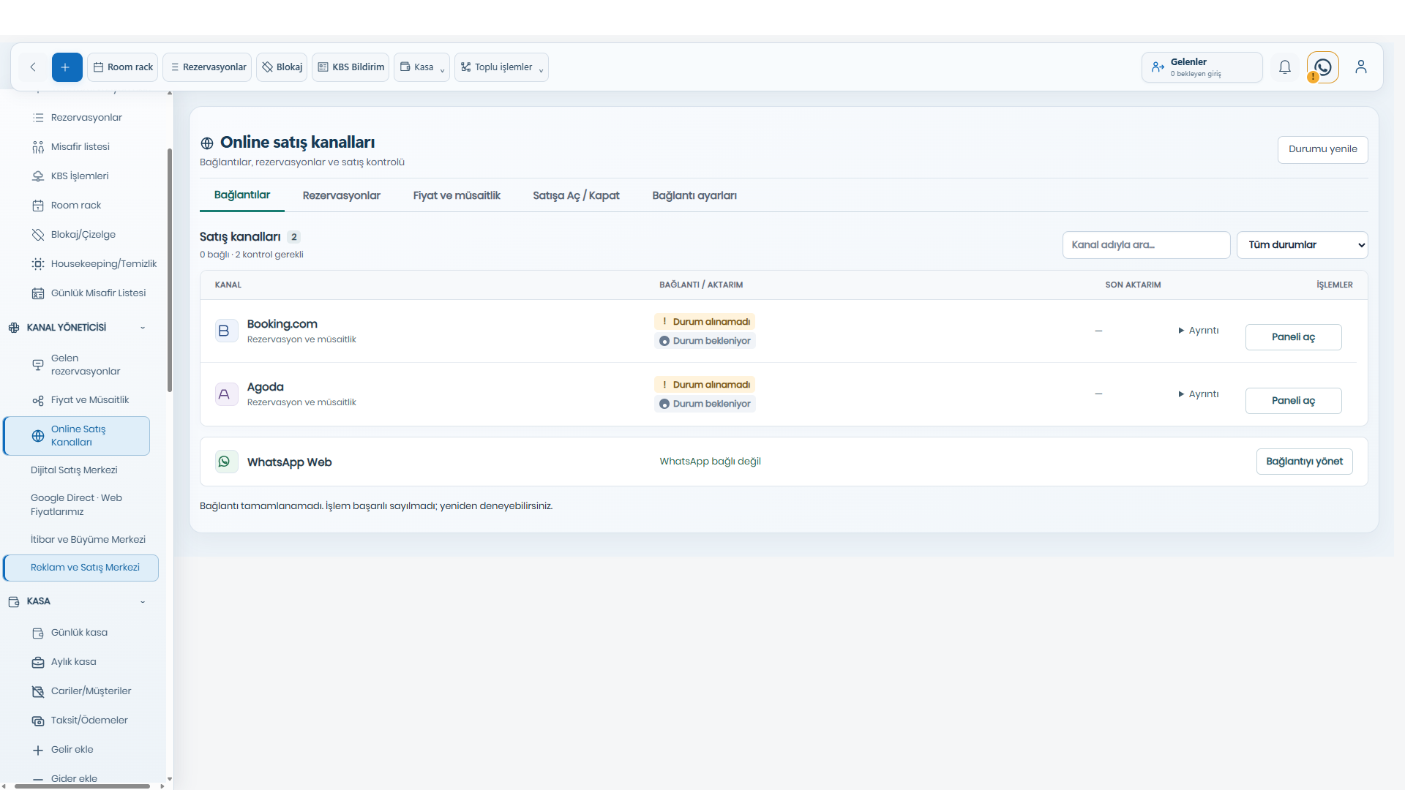Open Misafir listesi in the sidebar

click(x=80, y=147)
